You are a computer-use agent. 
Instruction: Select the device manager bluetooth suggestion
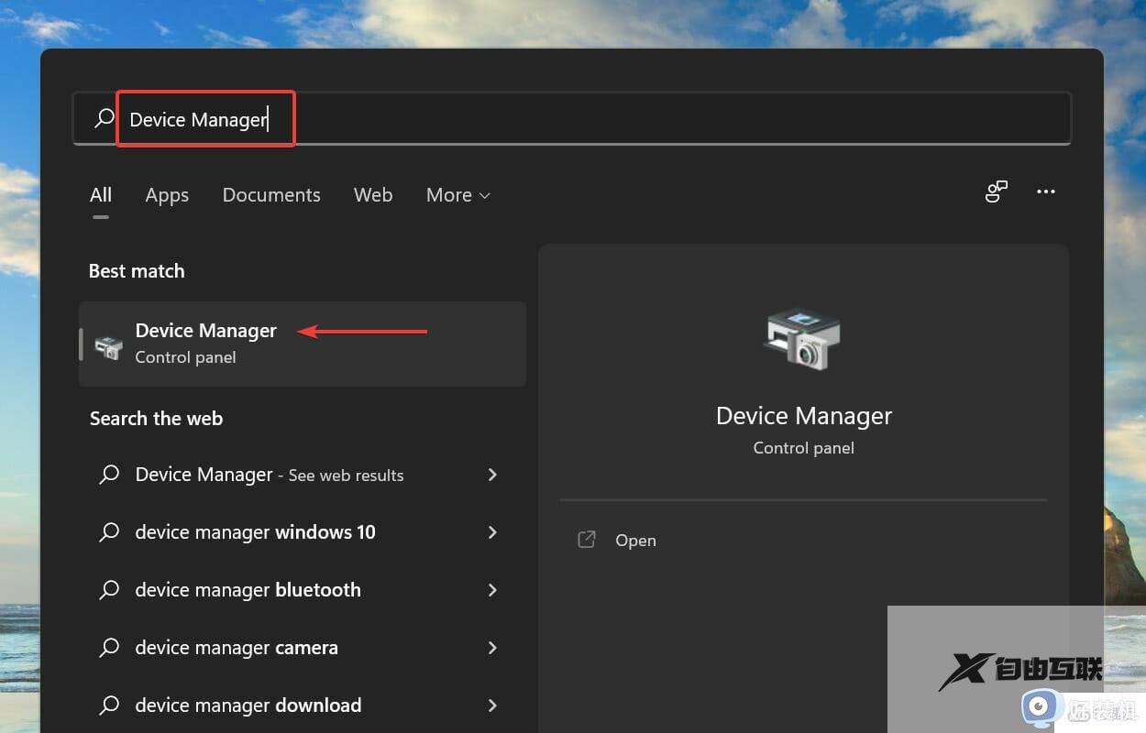click(x=248, y=590)
